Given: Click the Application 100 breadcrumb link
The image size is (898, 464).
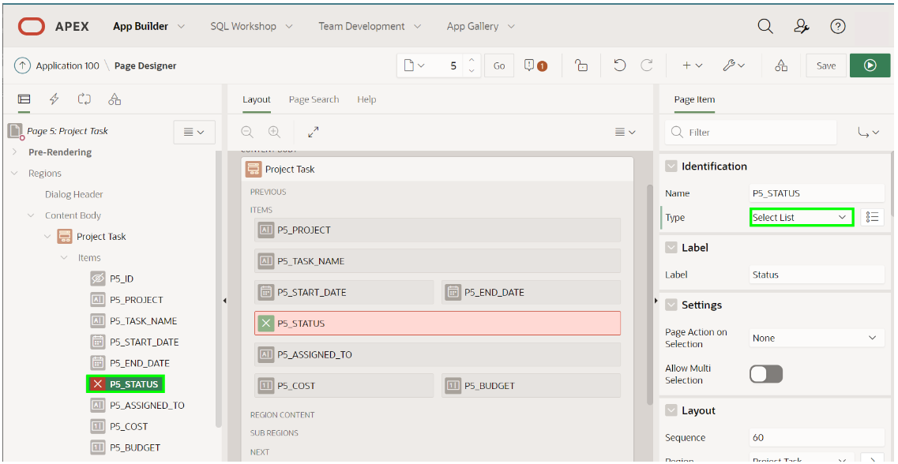Looking at the screenshot, I should pos(68,65).
